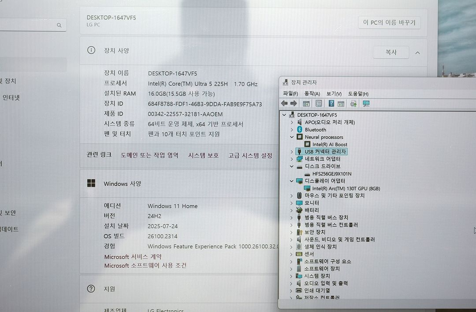
Task: Open the Microsoft 서비스 계약 link
Action: (x=132, y=257)
